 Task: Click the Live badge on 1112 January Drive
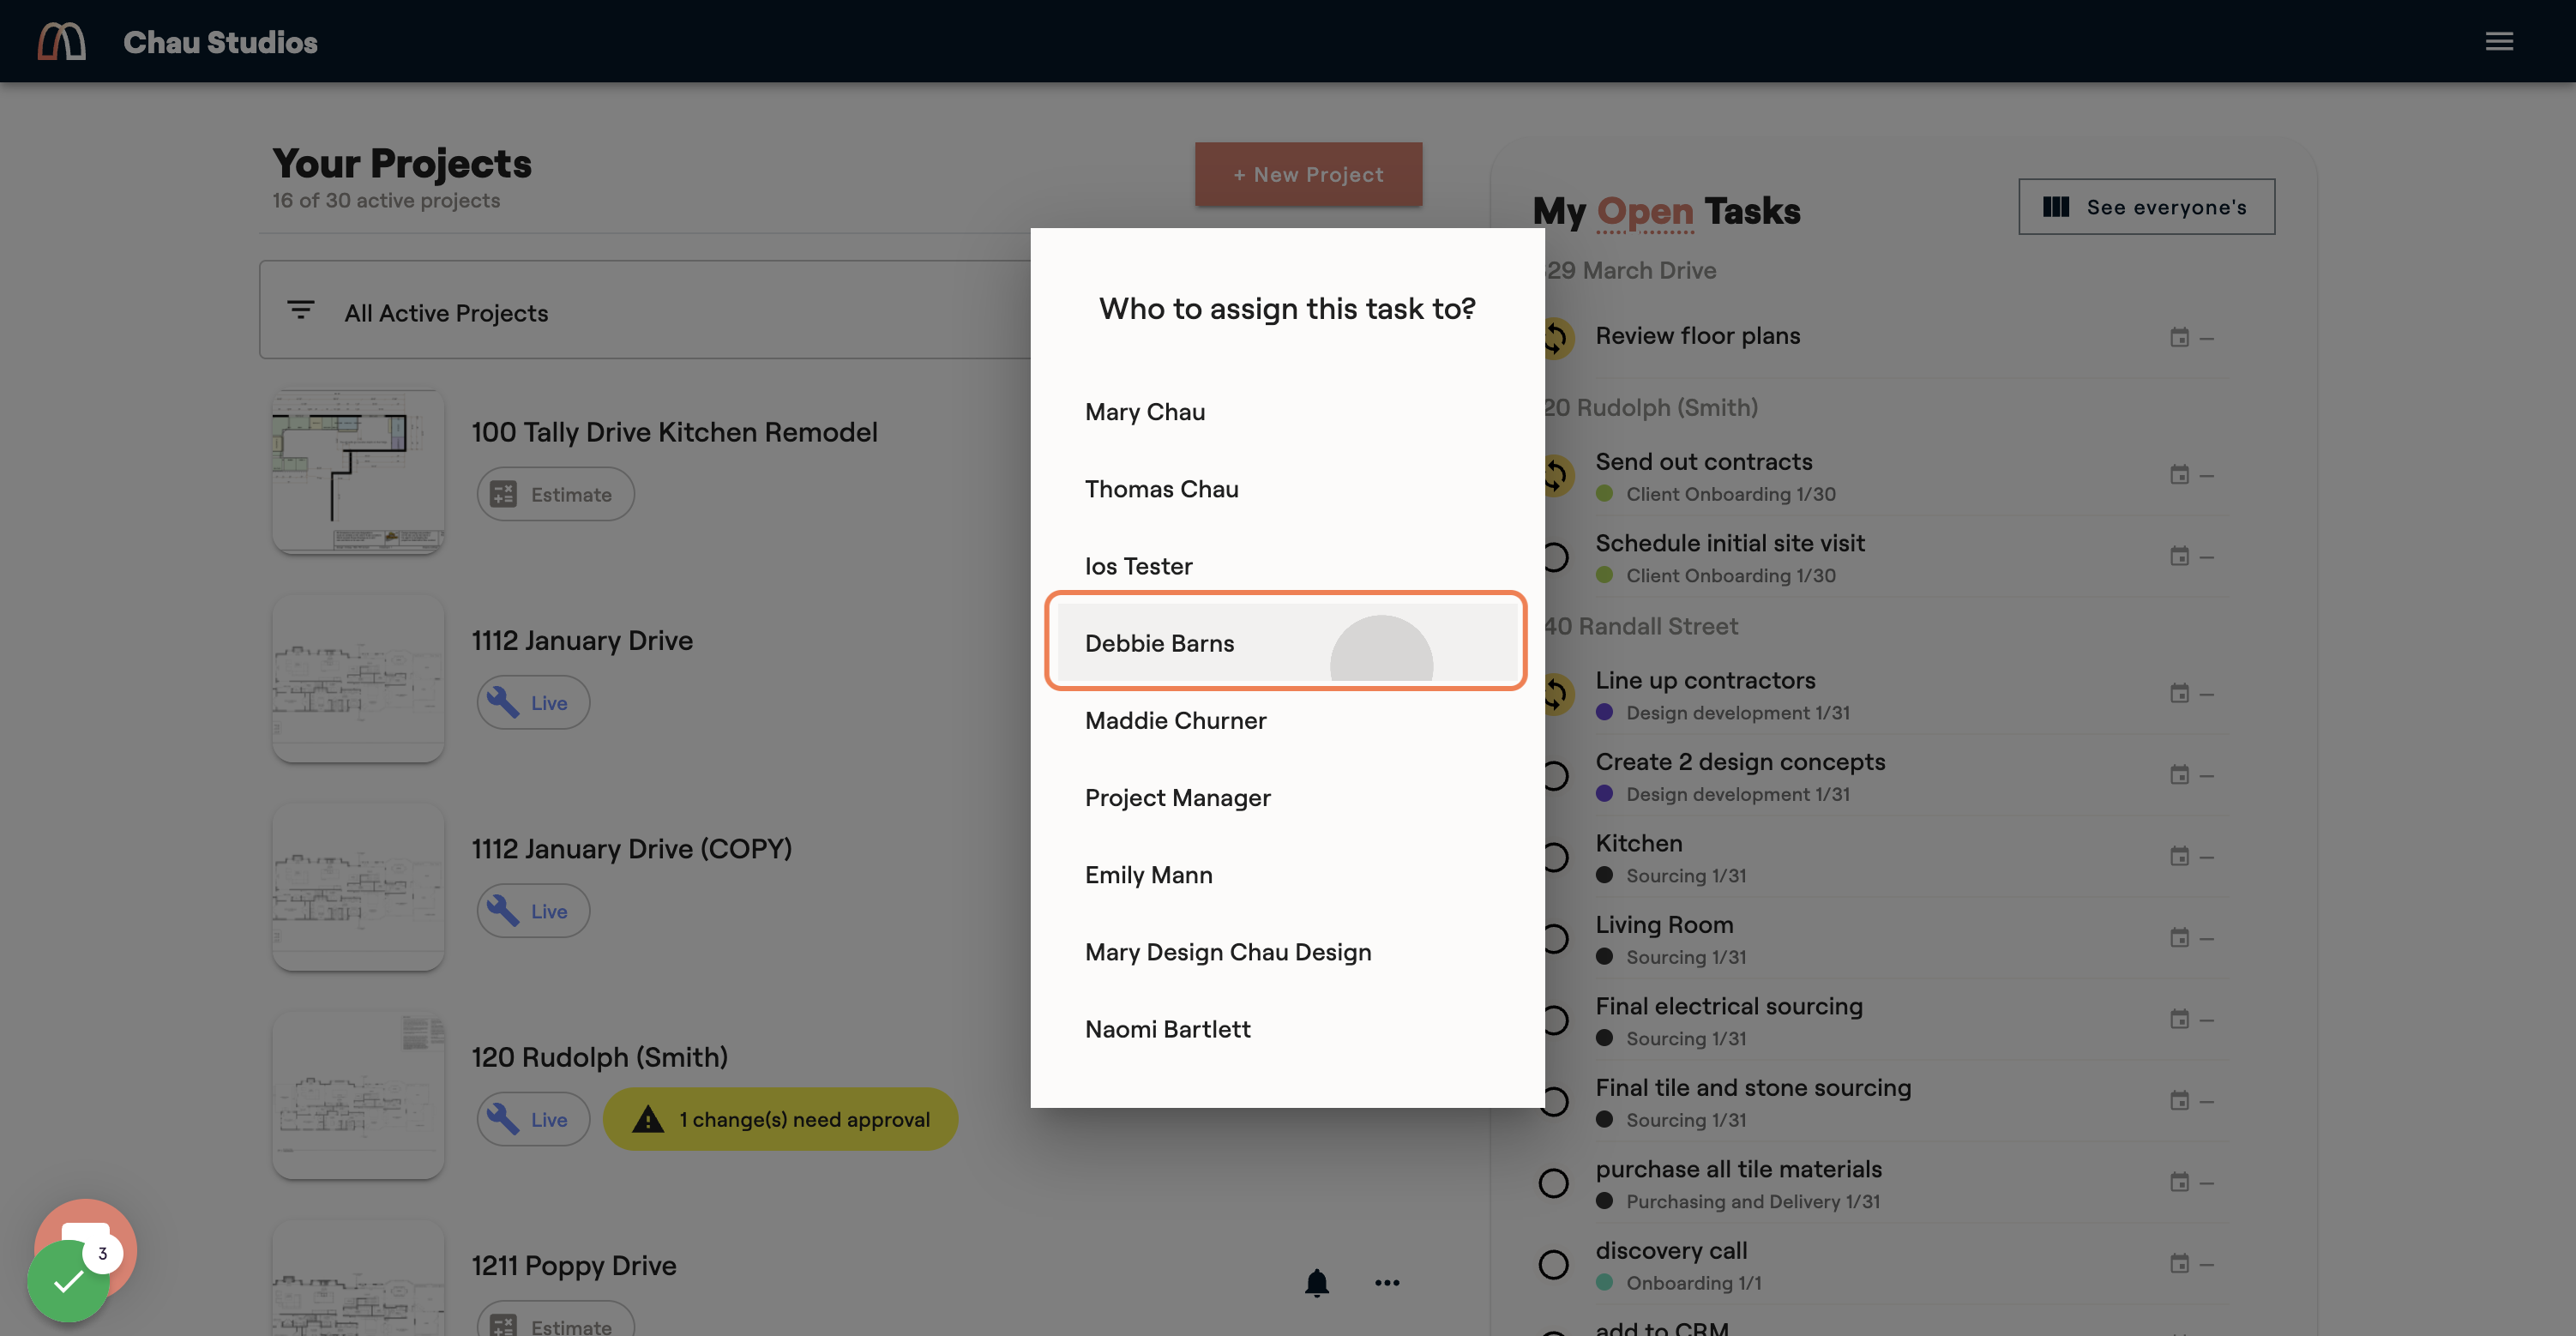point(533,702)
